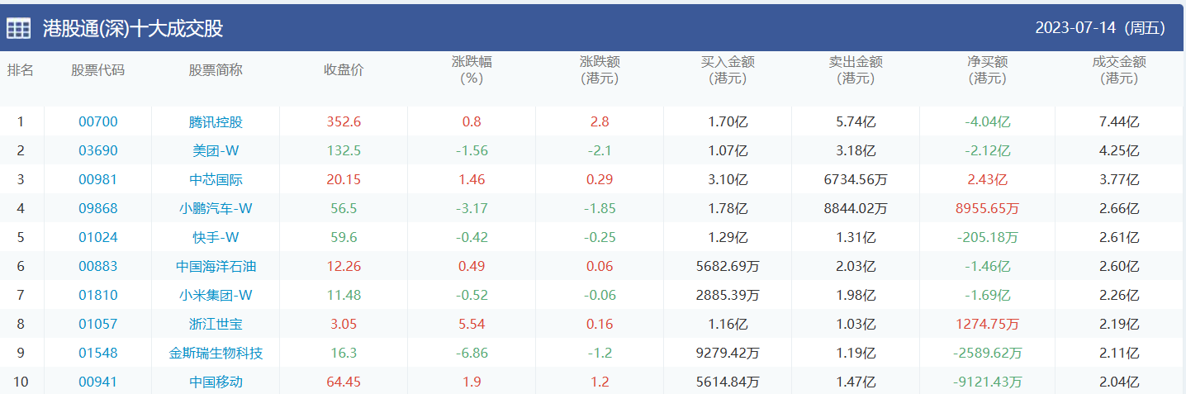
Task: Click stock code 03690
Action: pyautogui.click(x=98, y=151)
